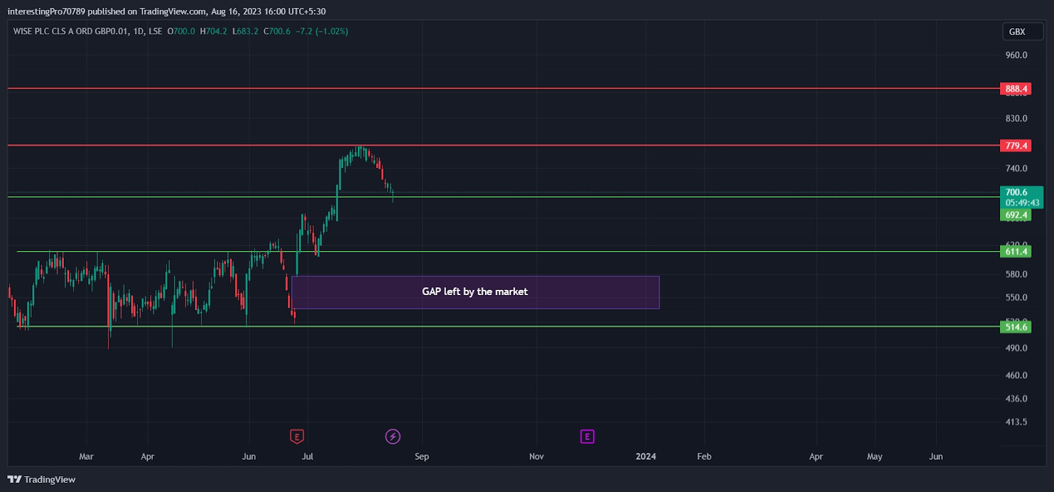Select the 888.4 red price label
This screenshot has width=1054, height=492.
point(1016,88)
